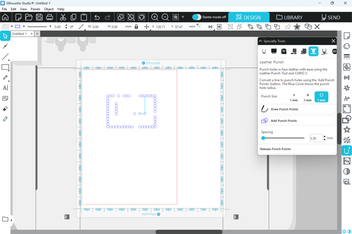Screen dimensions: 352x234
Task: Open the Text Style panel icon
Action: tap(347, 99)
